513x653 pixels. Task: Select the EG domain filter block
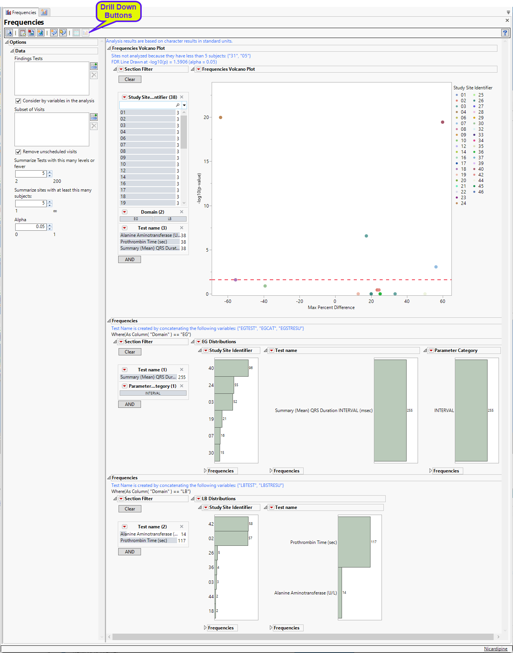coord(136,219)
